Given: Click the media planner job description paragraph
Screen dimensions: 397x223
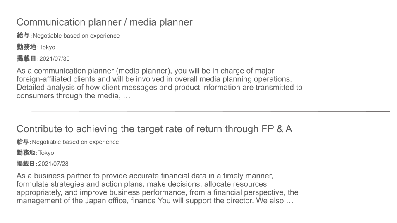Looking at the screenshot, I should pos(160,83).
